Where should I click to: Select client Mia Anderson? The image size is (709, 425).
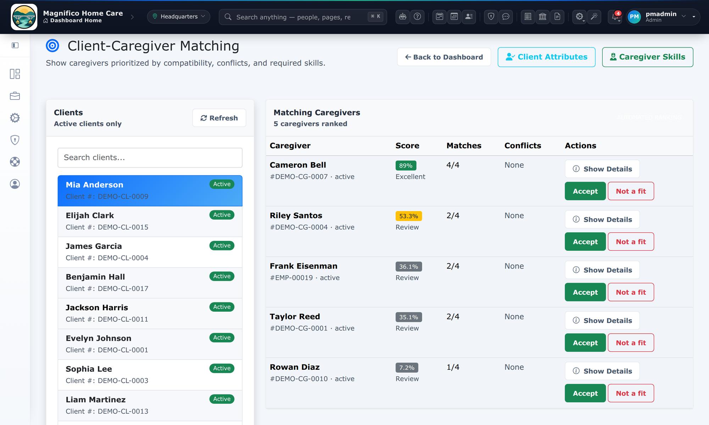point(150,191)
